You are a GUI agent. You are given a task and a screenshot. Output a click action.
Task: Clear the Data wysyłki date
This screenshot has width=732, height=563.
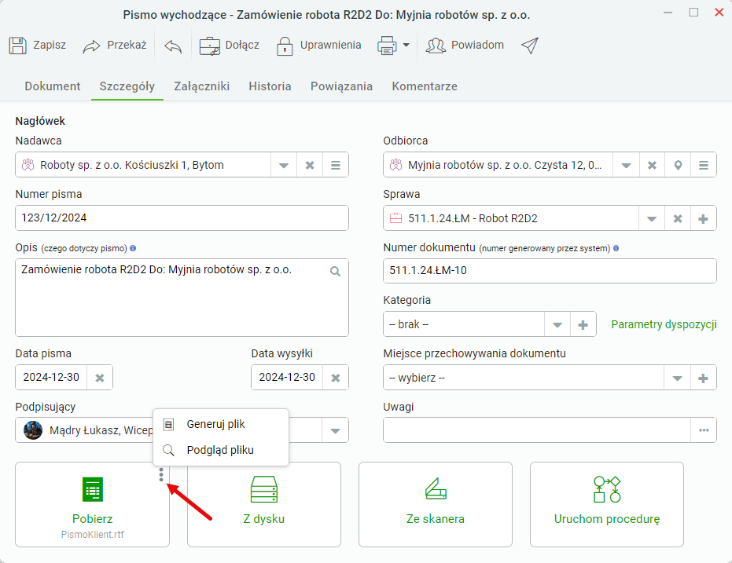click(x=336, y=378)
